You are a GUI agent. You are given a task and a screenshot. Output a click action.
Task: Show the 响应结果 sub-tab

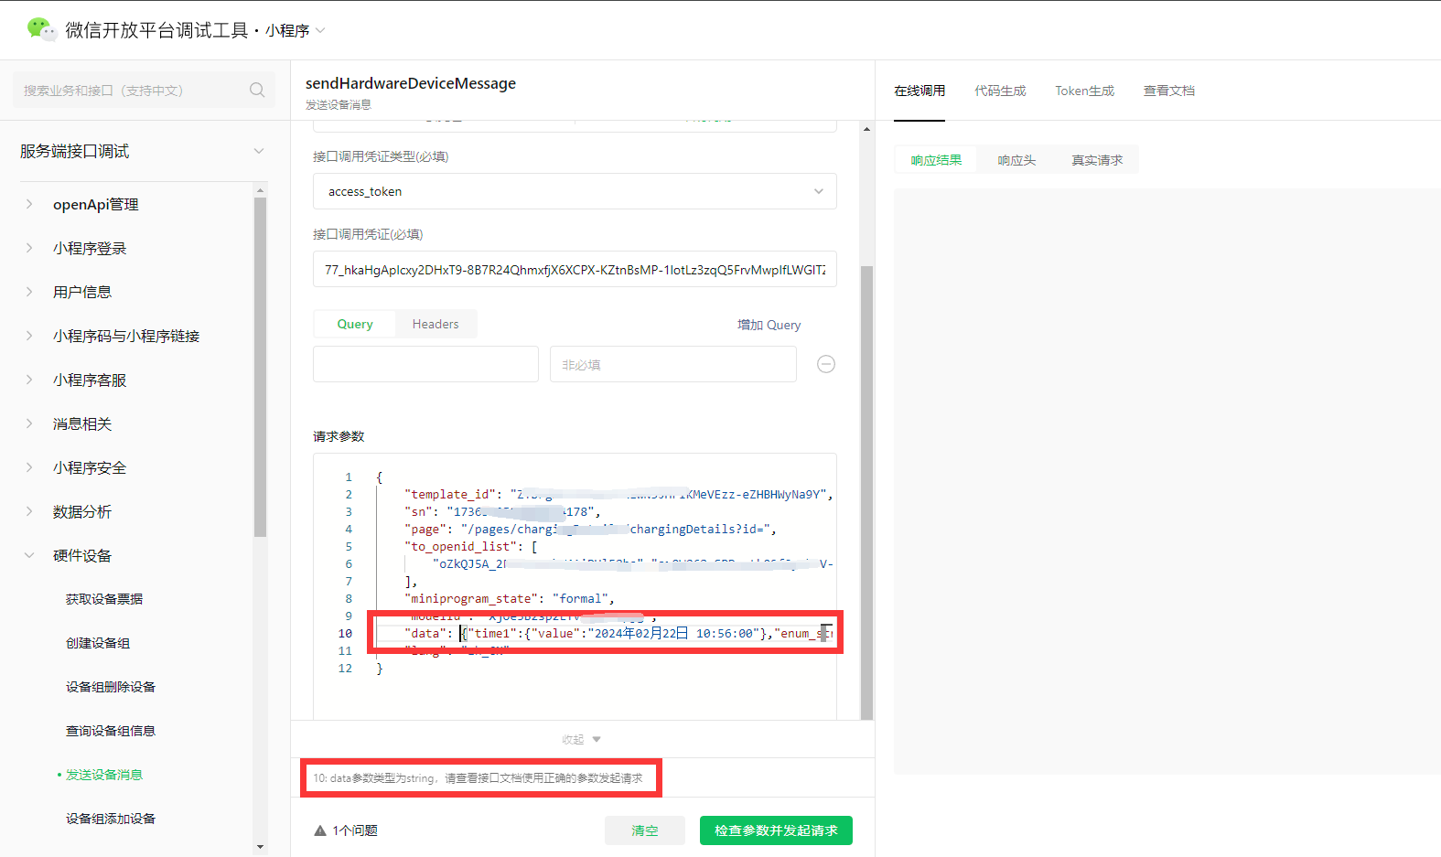click(936, 160)
